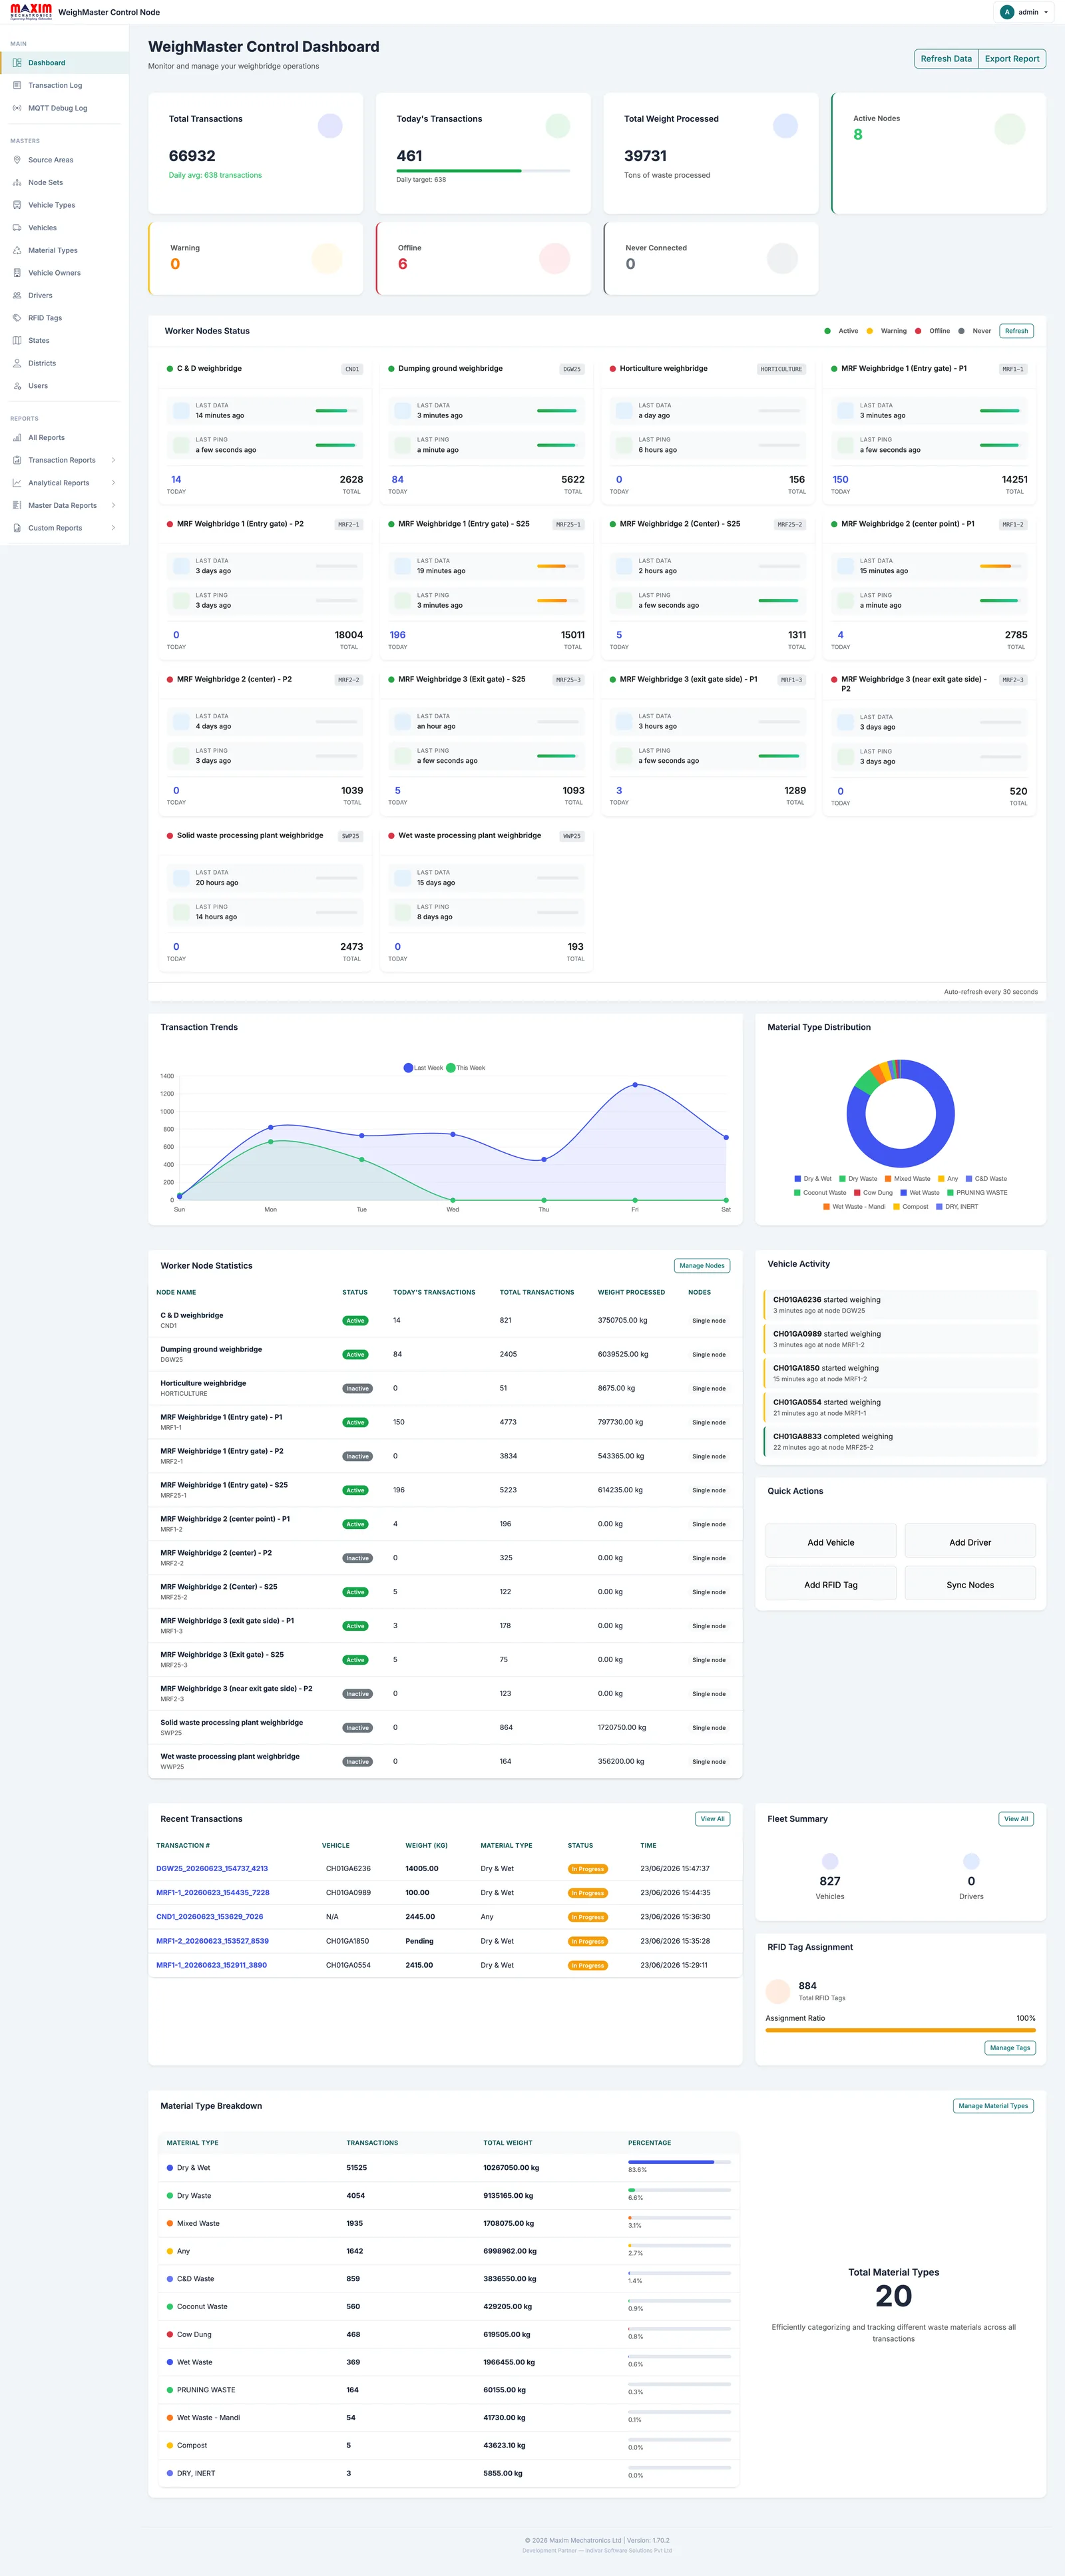
Task: Click the Total Transactions card circle icon
Action: [330, 126]
